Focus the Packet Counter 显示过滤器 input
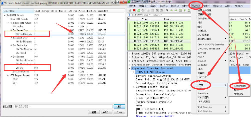 point(63,106)
